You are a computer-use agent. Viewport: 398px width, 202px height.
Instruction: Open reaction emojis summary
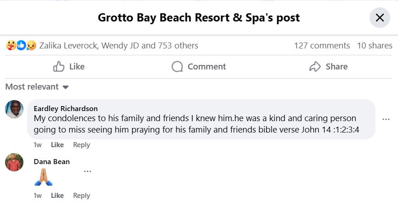click(x=21, y=46)
